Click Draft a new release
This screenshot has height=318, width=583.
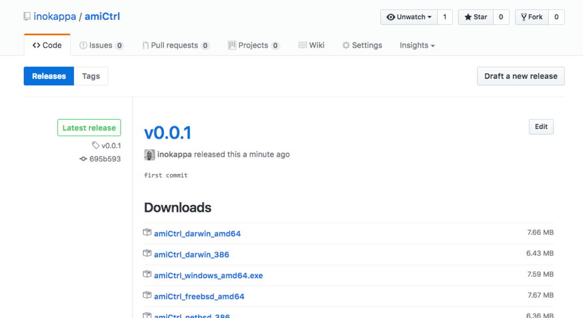pyautogui.click(x=521, y=76)
